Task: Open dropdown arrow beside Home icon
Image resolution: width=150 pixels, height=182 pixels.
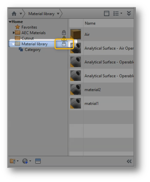Action: 21,14
